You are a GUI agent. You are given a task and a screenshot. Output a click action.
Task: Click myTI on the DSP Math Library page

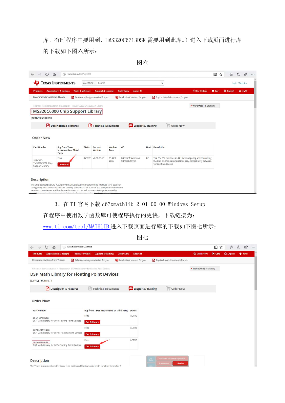point(243,254)
